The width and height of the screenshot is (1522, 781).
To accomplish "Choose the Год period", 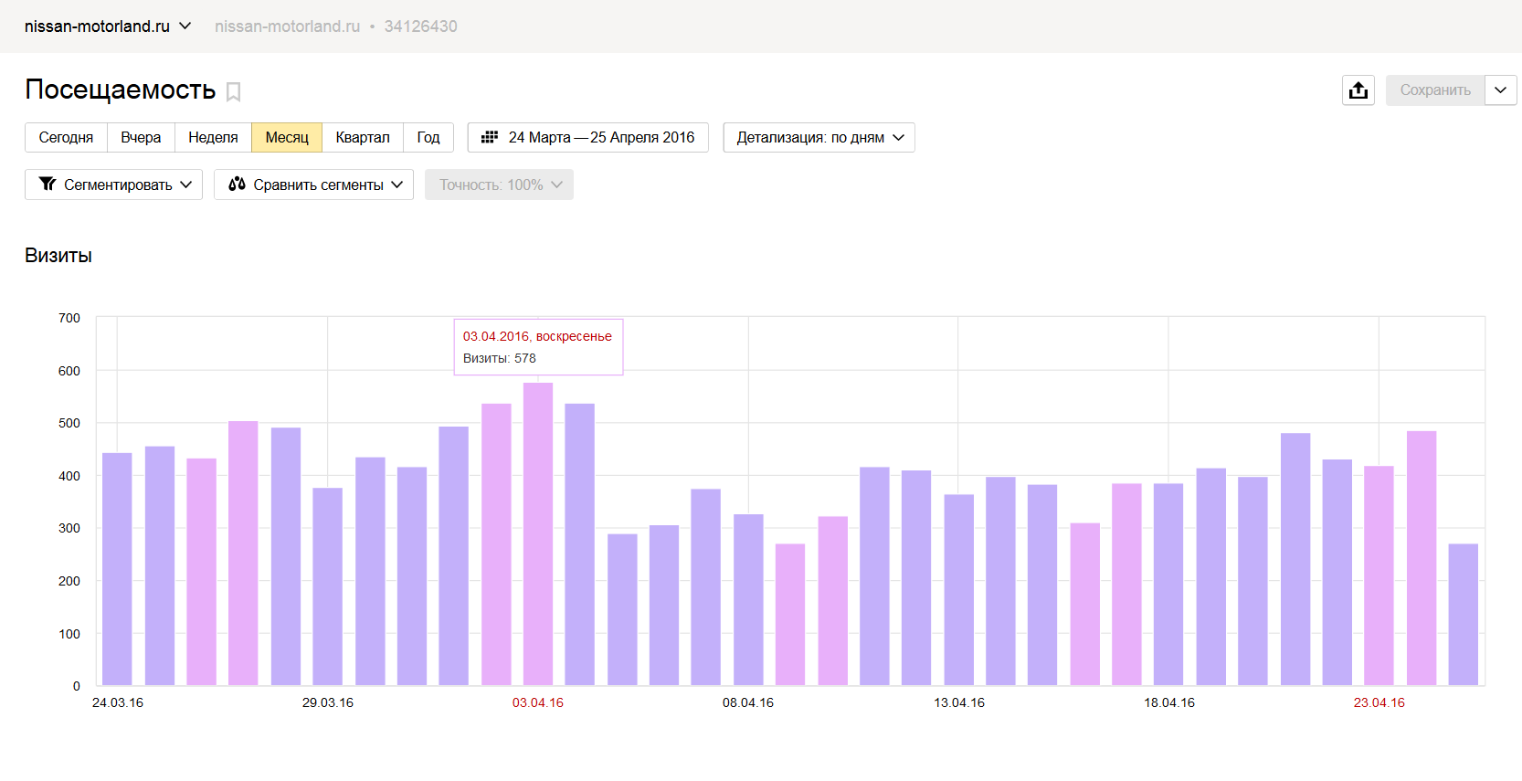I will pyautogui.click(x=428, y=138).
